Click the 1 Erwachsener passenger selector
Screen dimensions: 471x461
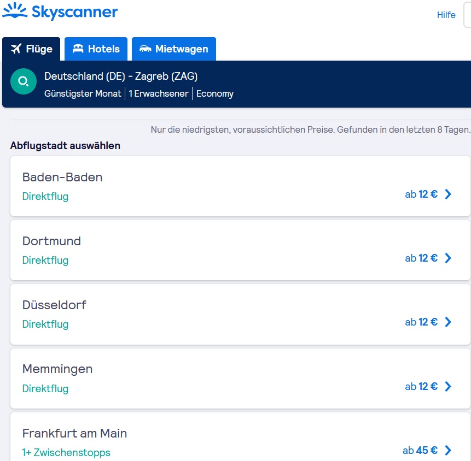158,93
